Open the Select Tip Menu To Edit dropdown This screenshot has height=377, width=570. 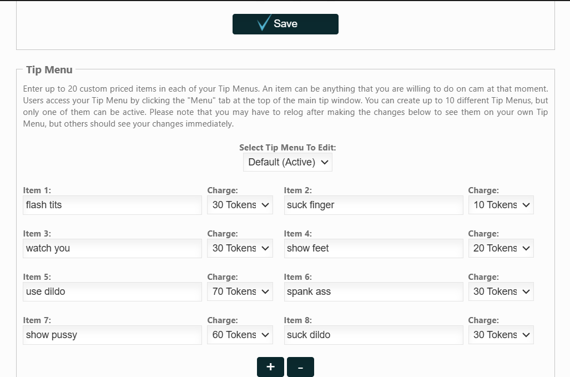pyautogui.click(x=287, y=162)
